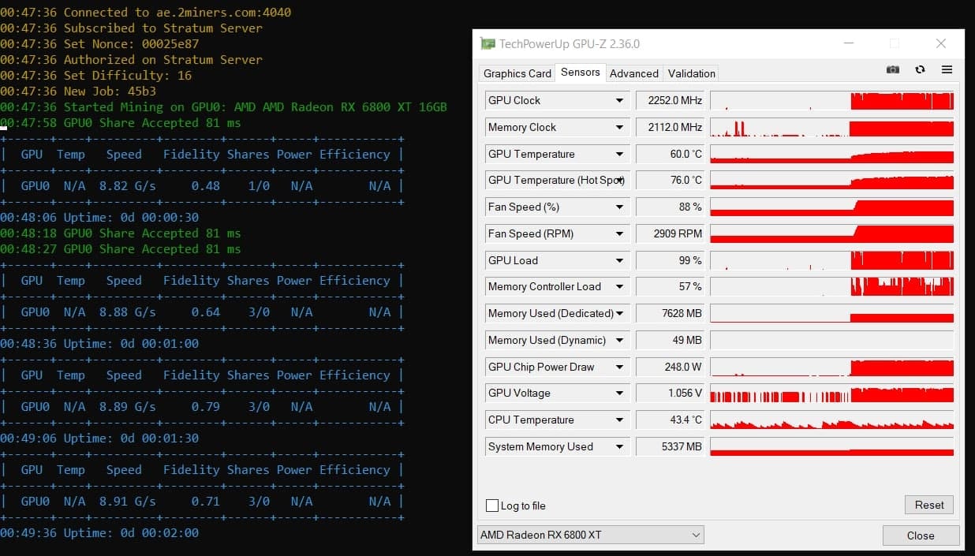The height and width of the screenshot is (556, 975).
Task: Open the GPU Temperature sensor dropdown
Action: tap(619, 154)
